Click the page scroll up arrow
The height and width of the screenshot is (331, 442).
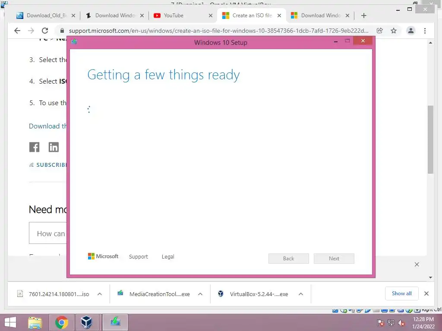(x=430, y=43)
